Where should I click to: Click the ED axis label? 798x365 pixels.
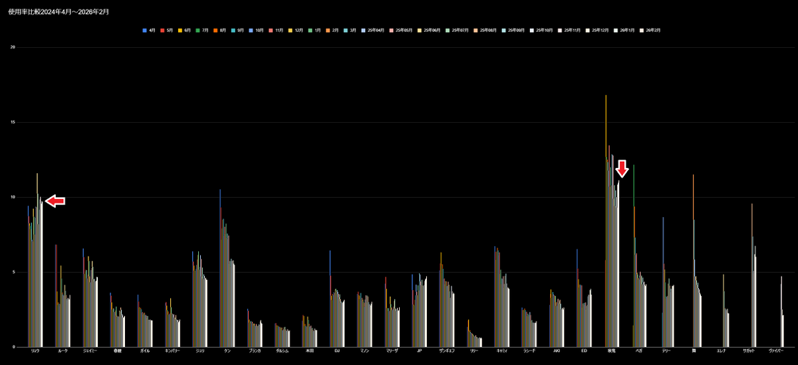(x=584, y=350)
